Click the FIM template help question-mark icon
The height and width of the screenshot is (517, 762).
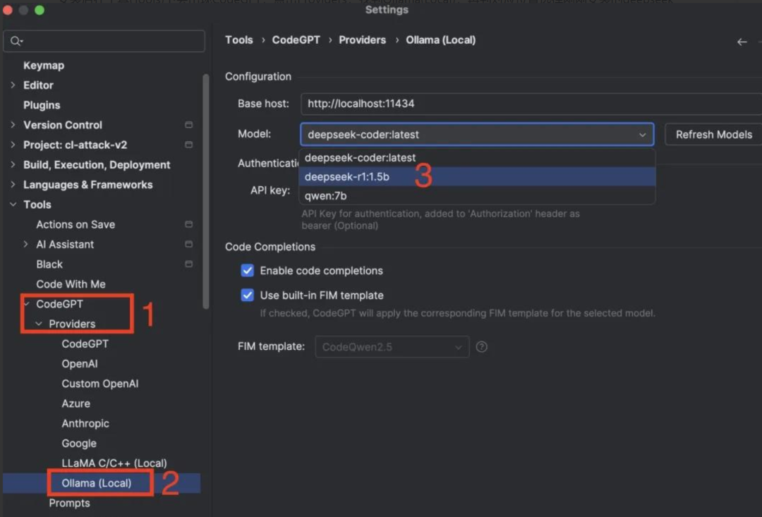pyautogui.click(x=482, y=347)
